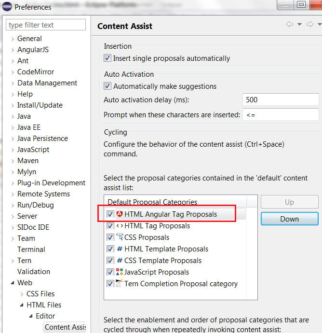Click the CSS Proposals icon

120,237
